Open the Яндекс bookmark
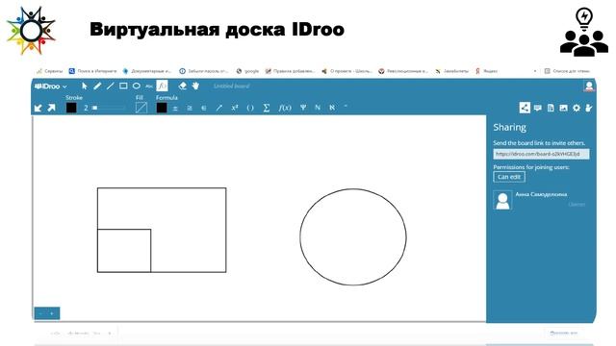The image size is (616, 346). 486,71
